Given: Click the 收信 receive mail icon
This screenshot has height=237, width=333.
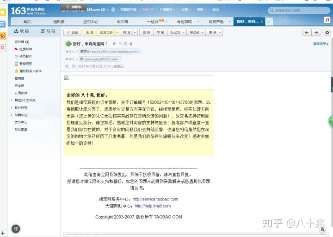Looking at the screenshot, I should [x=21, y=31].
